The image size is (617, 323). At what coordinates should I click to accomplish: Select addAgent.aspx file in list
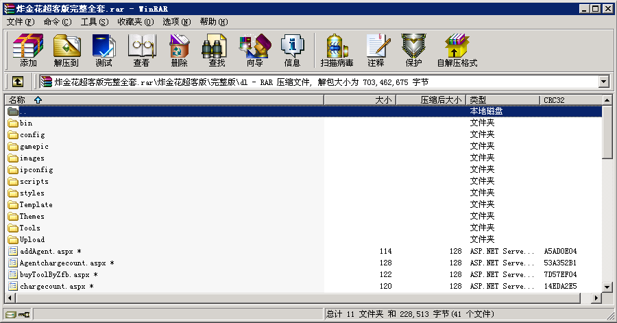pyautogui.click(x=47, y=251)
